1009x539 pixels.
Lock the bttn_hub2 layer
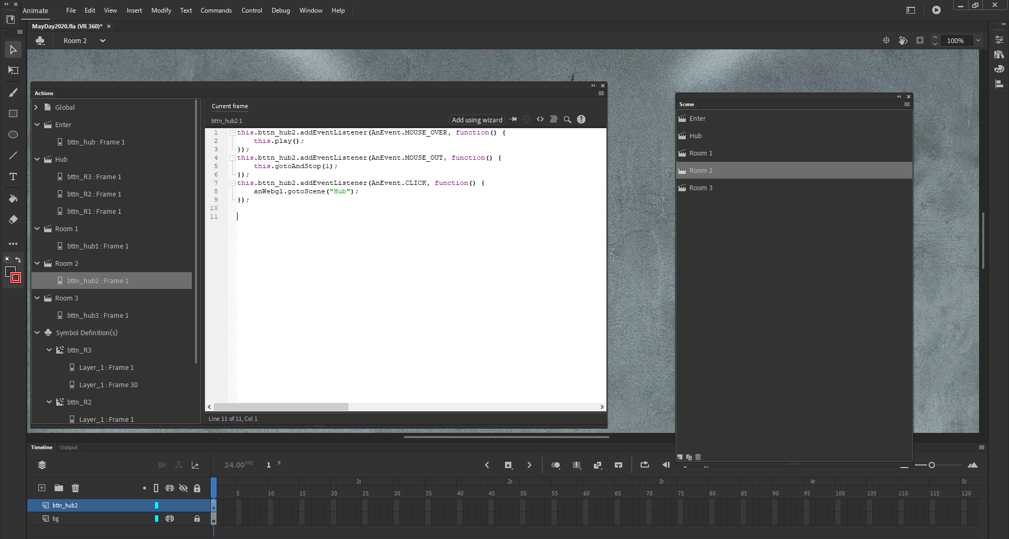[197, 505]
